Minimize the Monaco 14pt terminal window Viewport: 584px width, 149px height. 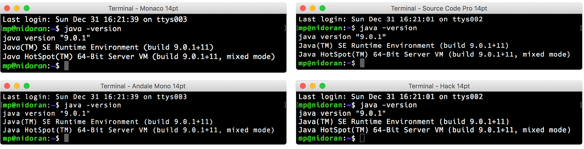(17, 8)
